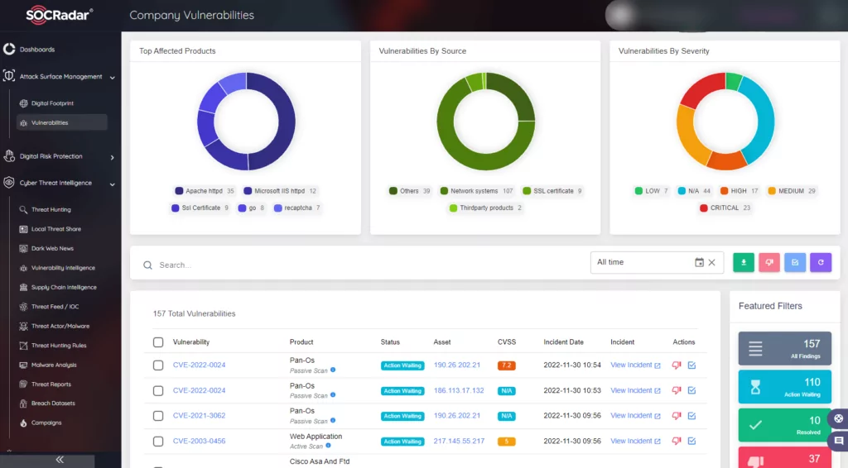Image resolution: width=848 pixels, height=468 pixels.
Task: Tick the select-all vulnerabilities header checkbox
Action: [158, 342]
